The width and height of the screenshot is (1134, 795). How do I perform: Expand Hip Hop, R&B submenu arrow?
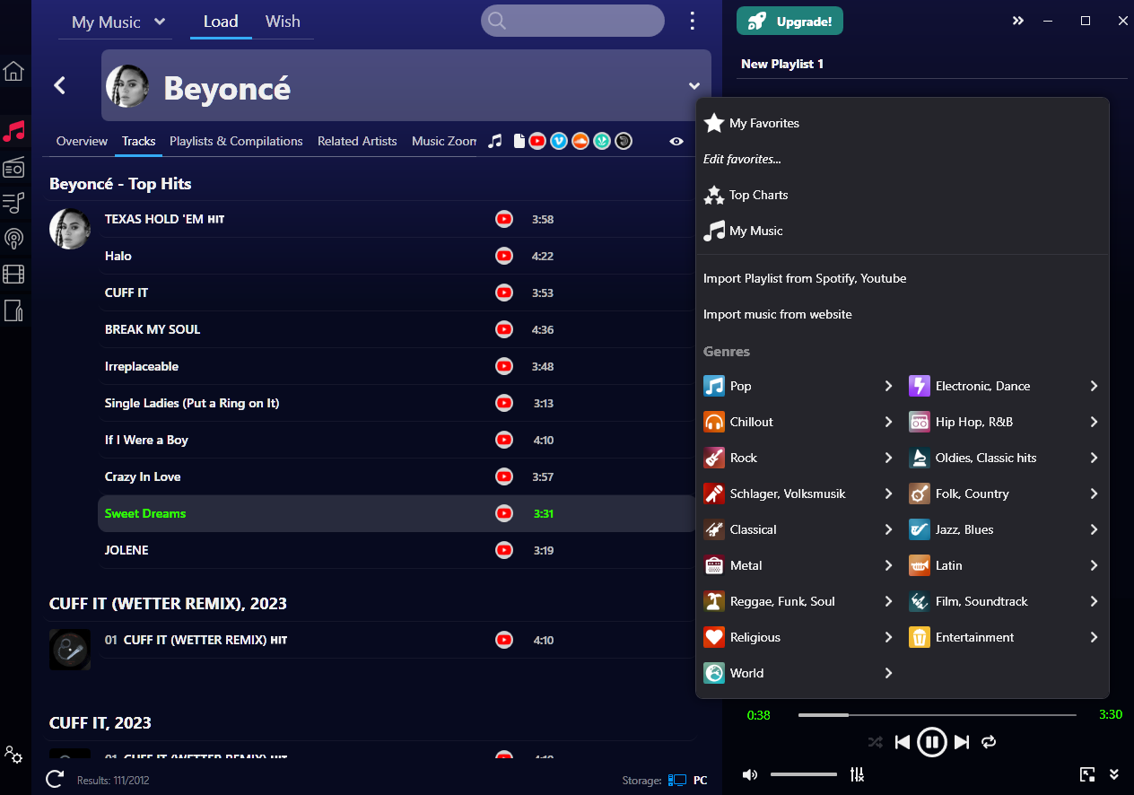pos(1094,422)
